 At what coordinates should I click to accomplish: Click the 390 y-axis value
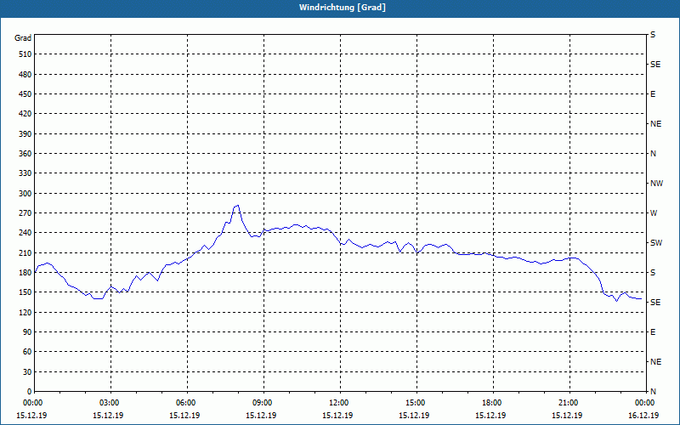25,134
